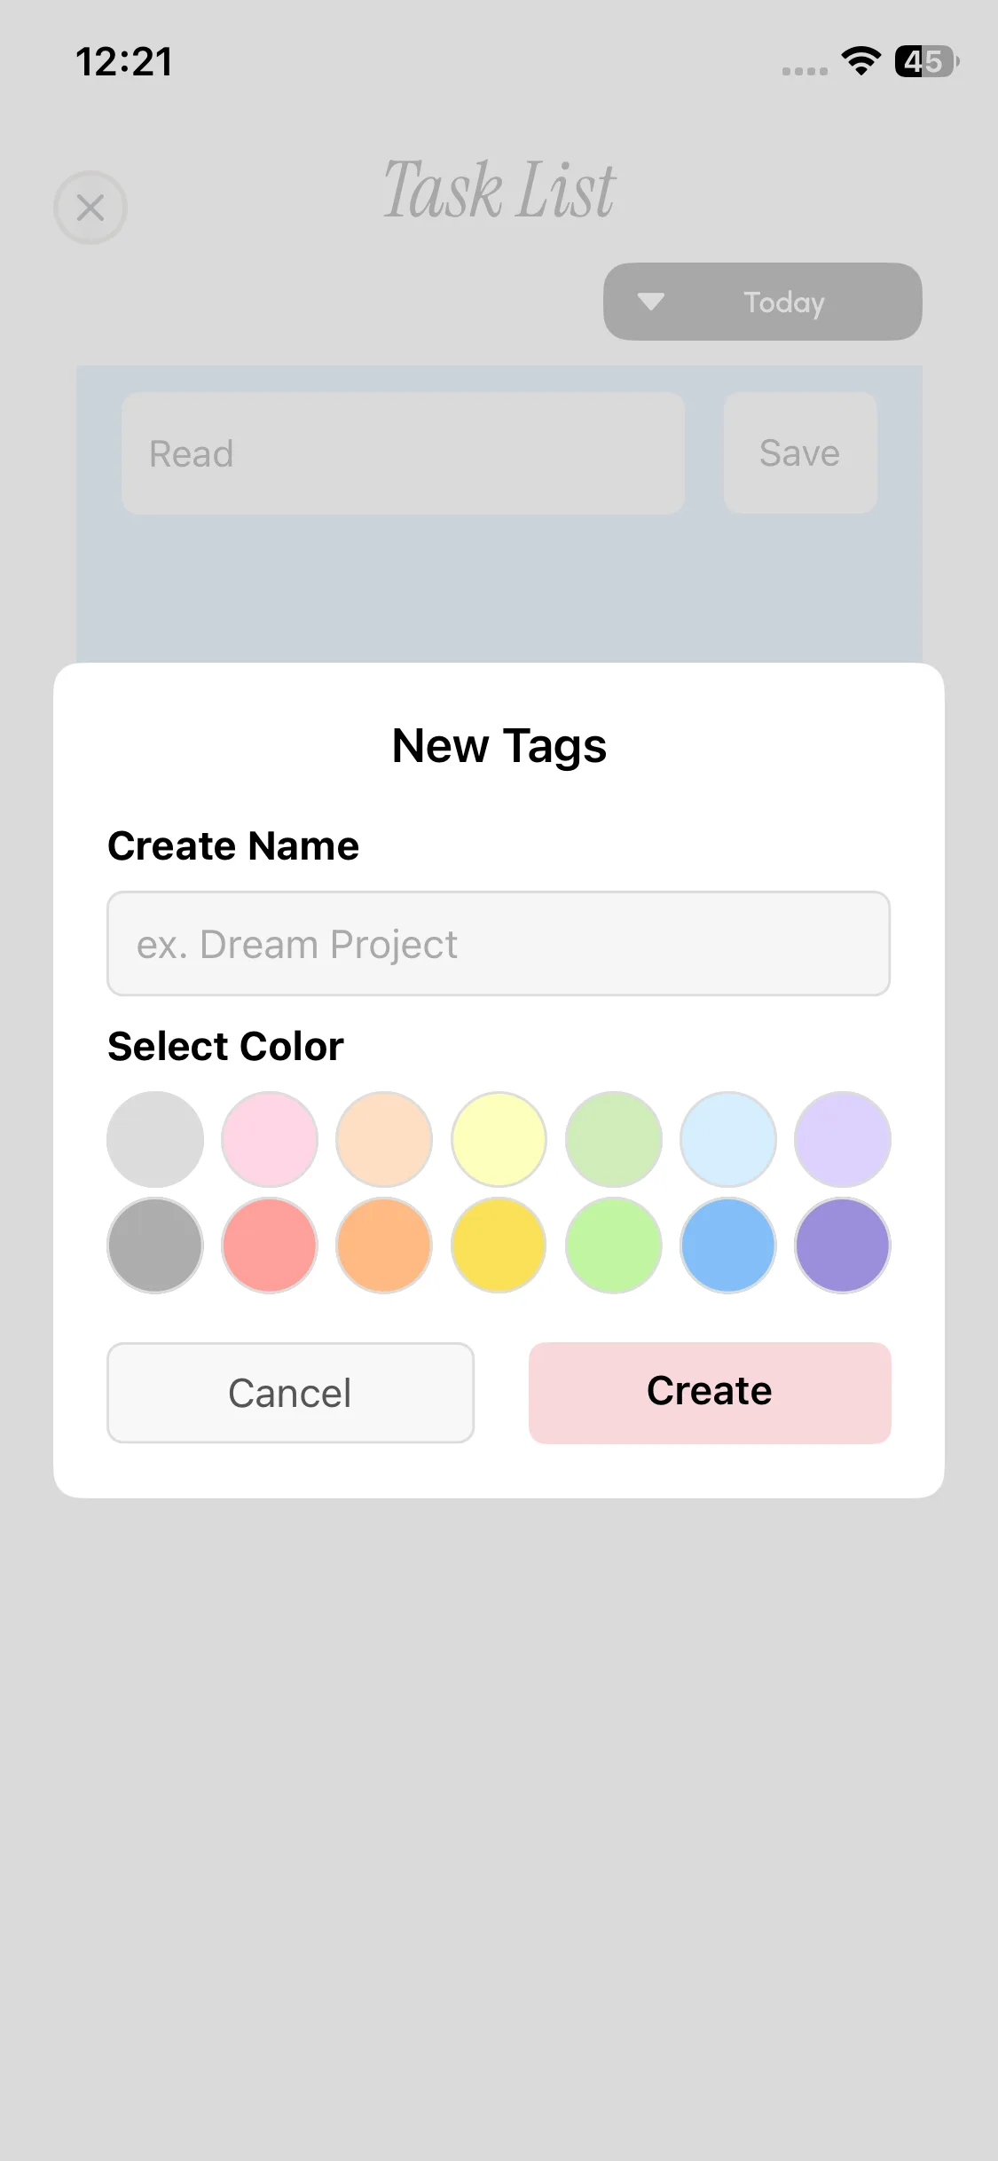The width and height of the screenshot is (998, 2161).
Task: Close the Task List screen with X
Action: click(90, 208)
